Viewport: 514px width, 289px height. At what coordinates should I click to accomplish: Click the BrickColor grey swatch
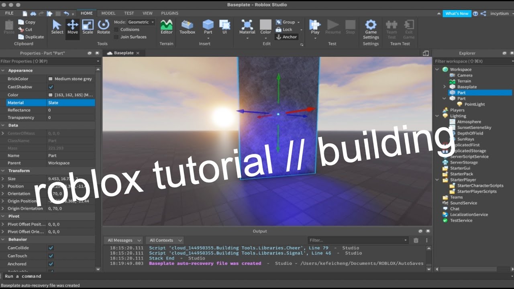click(51, 79)
